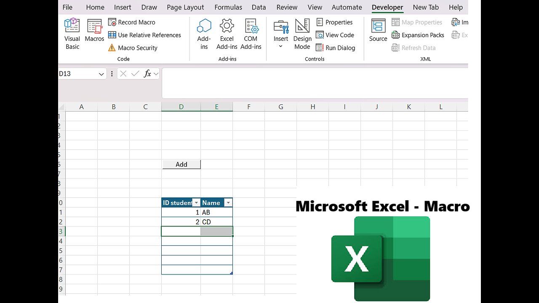Open the ID student filter dropdown
The width and height of the screenshot is (539, 303).
[196, 203]
